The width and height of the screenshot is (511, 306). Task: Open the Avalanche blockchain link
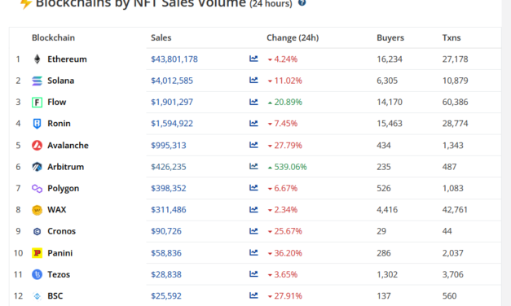click(x=68, y=145)
